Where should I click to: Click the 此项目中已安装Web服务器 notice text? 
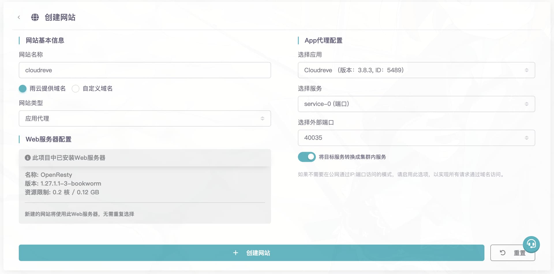pos(69,158)
